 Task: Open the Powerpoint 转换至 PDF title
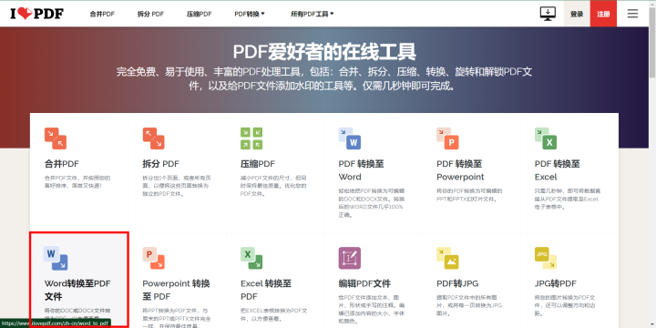(176, 290)
